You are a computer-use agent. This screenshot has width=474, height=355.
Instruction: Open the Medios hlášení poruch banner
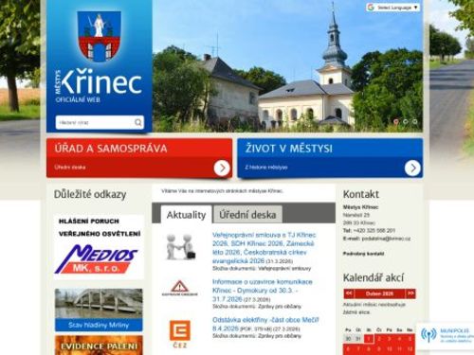99,247
